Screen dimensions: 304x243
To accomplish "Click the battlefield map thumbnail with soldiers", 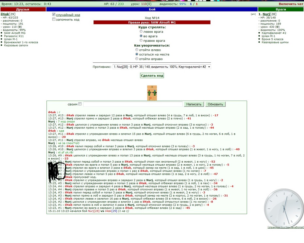I will (x=152, y=93).
